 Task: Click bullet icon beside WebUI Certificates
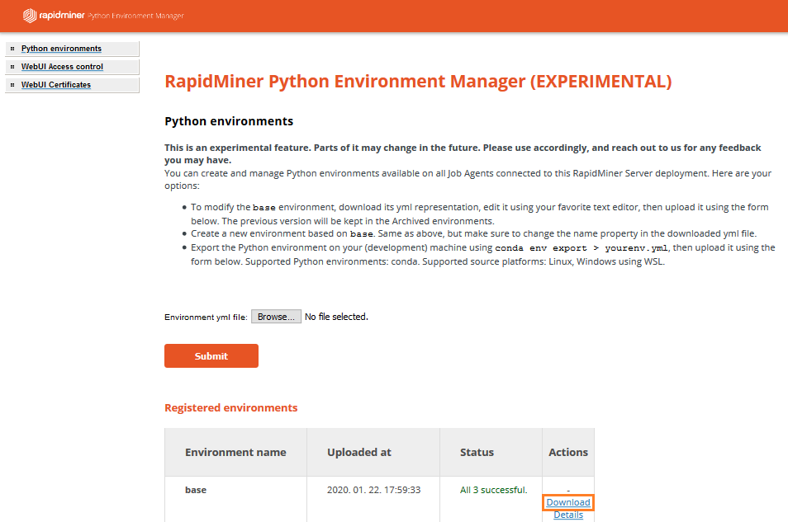pos(12,85)
